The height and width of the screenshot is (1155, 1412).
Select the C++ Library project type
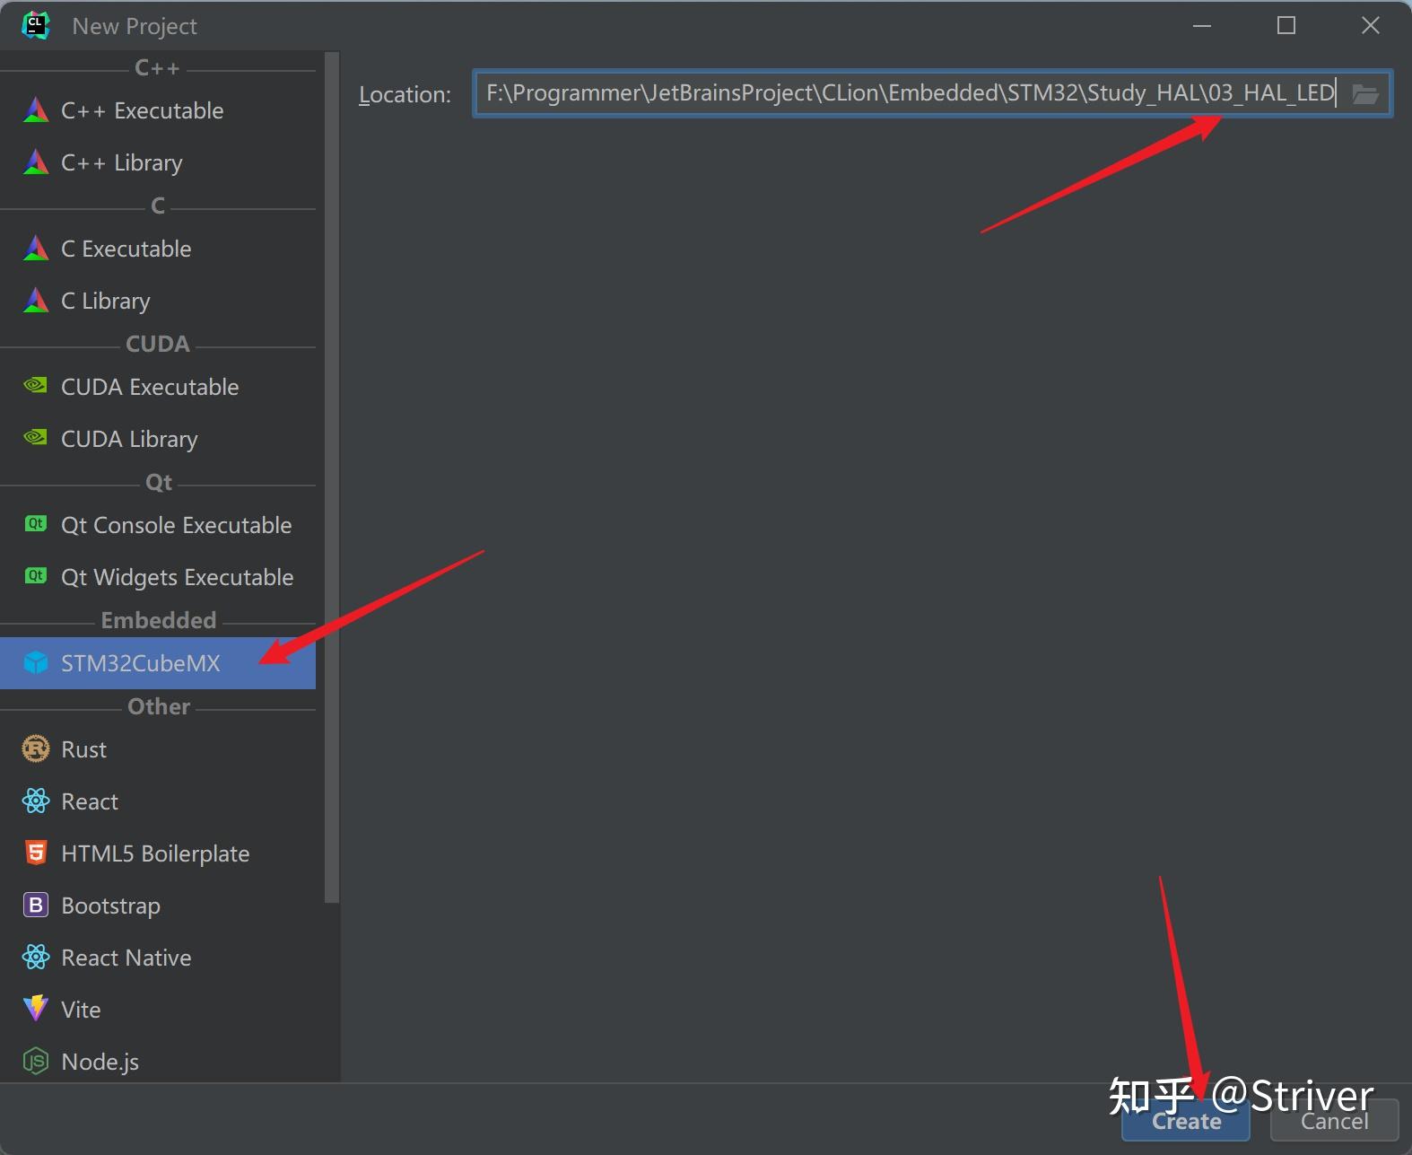[x=158, y=162]
